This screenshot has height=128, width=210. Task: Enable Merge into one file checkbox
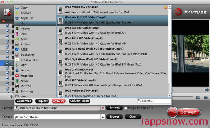click(x=126, y=108)
